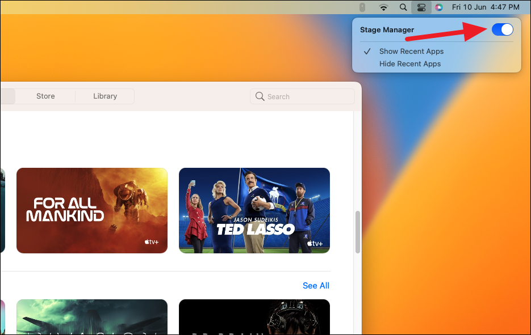Viewport: 531px width, 335px height.
Task: Open Spotlight search magnifier icon
Action: click(403, 7)
